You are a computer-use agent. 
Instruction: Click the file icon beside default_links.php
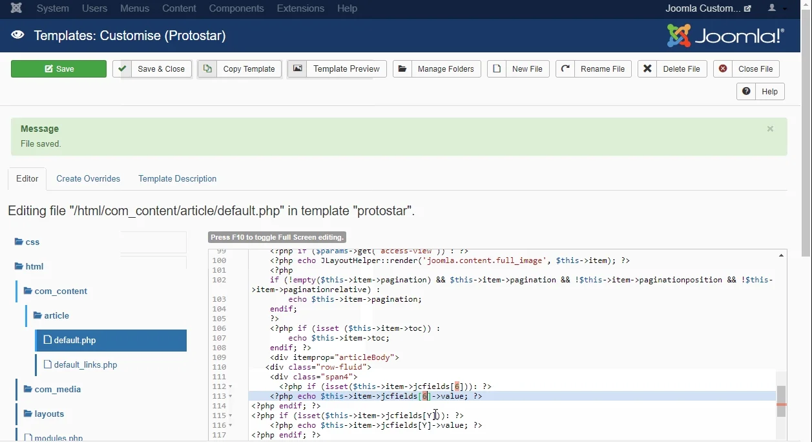pos(47,365)
